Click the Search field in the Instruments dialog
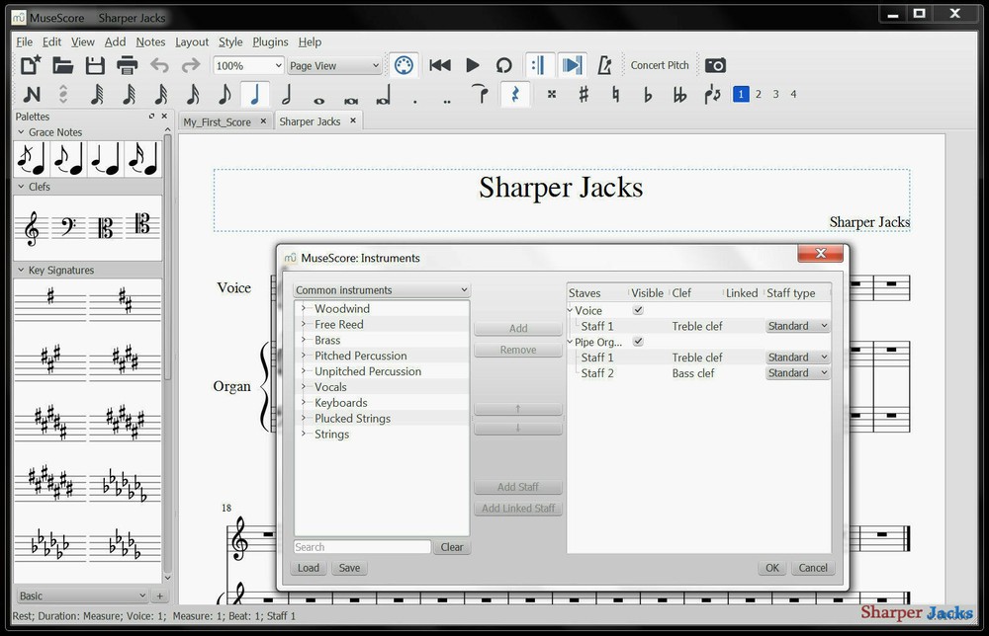 tap(362, 546)
